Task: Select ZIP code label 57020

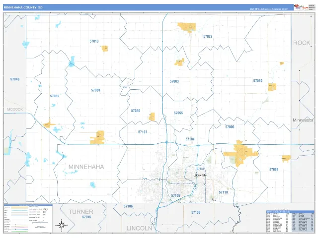Action: point(136,111)
